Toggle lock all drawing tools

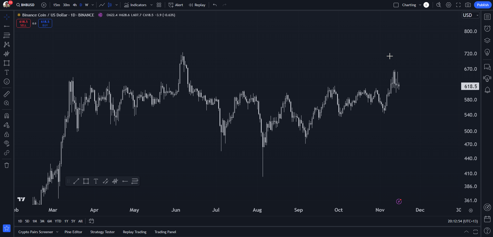pyautogui.click(x=7, y=134)
